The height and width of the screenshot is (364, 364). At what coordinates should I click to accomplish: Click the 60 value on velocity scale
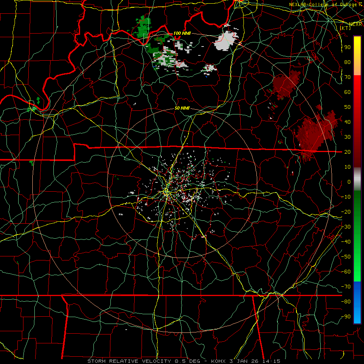click(x=347, y=92)
